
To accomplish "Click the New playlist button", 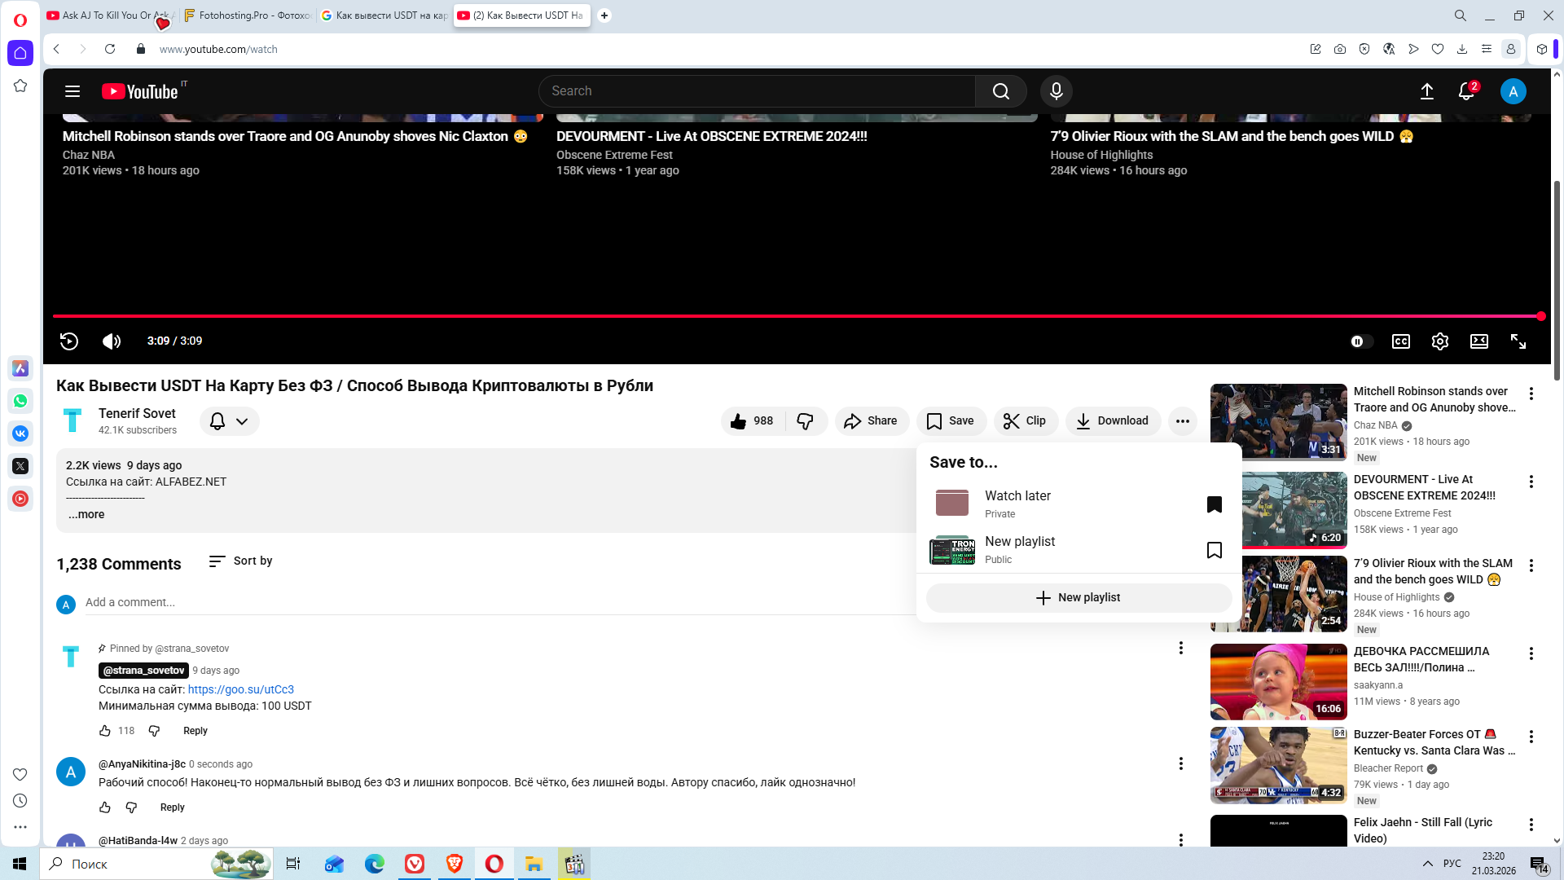I will pos(1079,598).
